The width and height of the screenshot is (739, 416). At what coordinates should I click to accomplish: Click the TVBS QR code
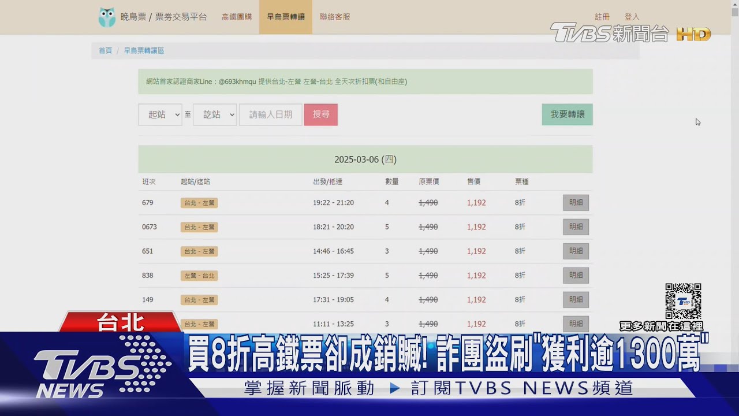684,301
